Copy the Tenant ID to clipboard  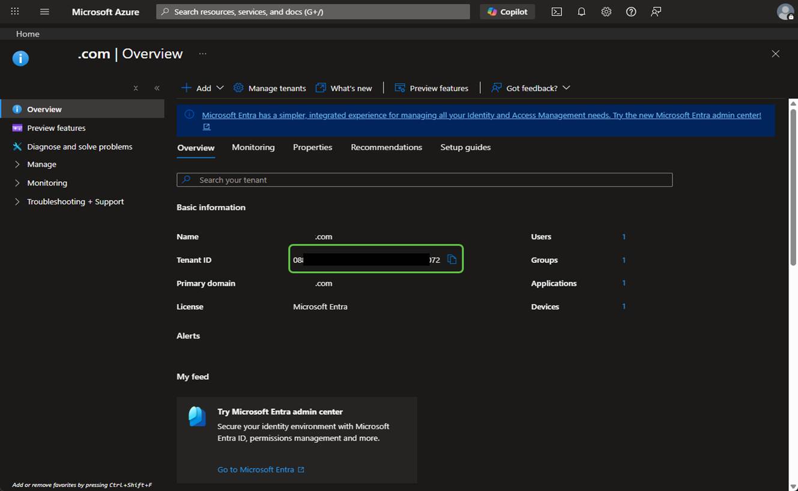(452, 260)
